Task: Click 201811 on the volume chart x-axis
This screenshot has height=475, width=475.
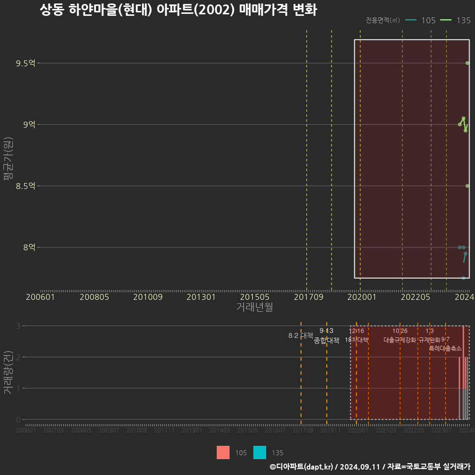Action: (x=331, y=430)
